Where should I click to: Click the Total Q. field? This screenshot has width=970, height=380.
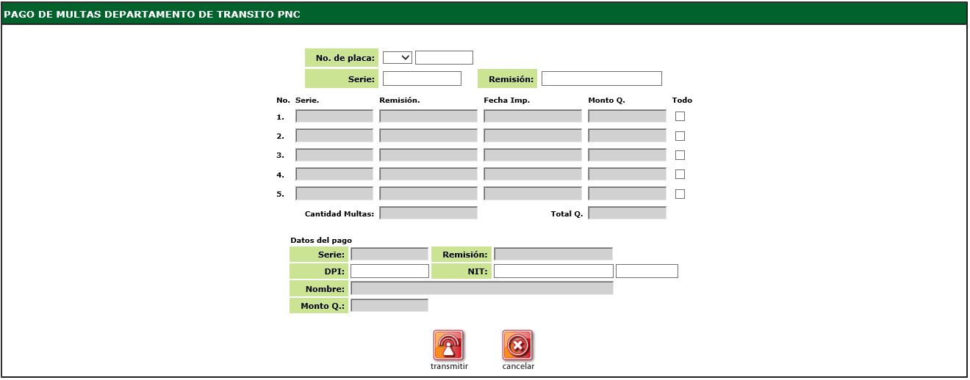coord(627,213)
